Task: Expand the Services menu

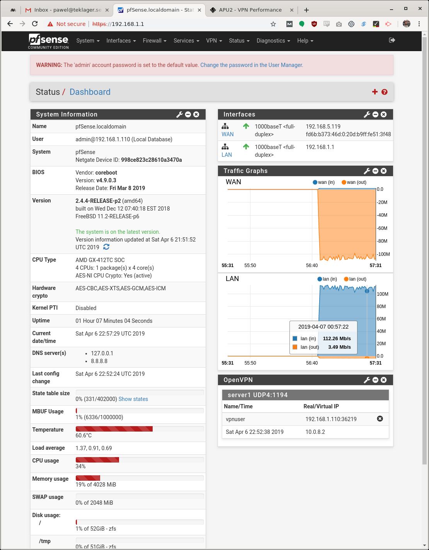Action: click(x=186, y=41)
